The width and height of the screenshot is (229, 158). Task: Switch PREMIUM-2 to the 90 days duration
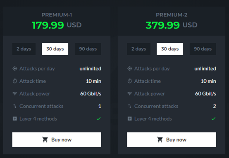pyautogui.click(x=203, y=49)
